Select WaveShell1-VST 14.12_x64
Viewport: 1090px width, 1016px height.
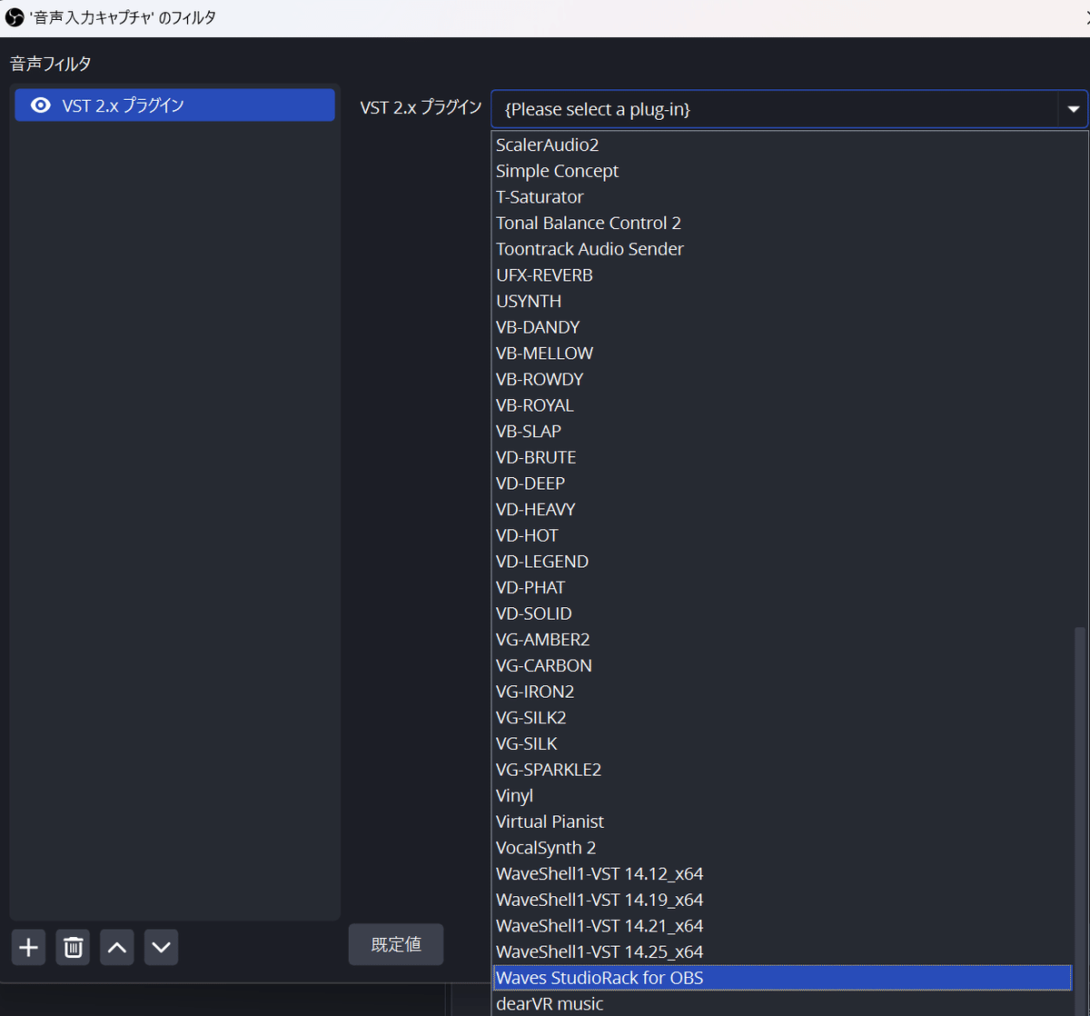point(782,874)
